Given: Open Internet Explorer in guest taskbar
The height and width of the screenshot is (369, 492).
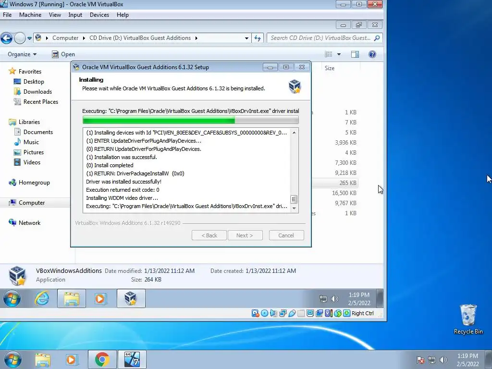Looking at the screenshot, I should click(42, 298).
